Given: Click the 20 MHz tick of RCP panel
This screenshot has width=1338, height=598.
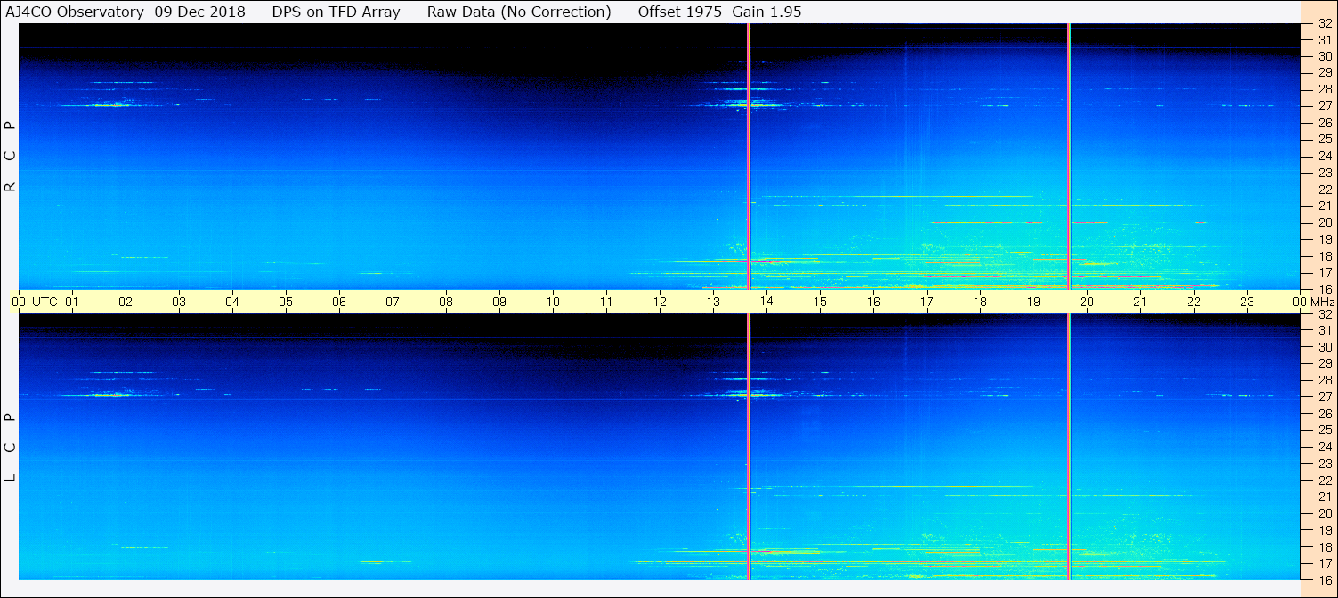Looking at the screenshot, I should [1324, 222].
